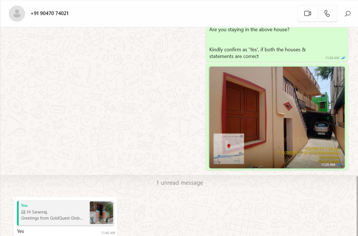Click the 'Hi Saranraj,' quoted text
The width and height of the screenshot is (358, 236).
37,212
